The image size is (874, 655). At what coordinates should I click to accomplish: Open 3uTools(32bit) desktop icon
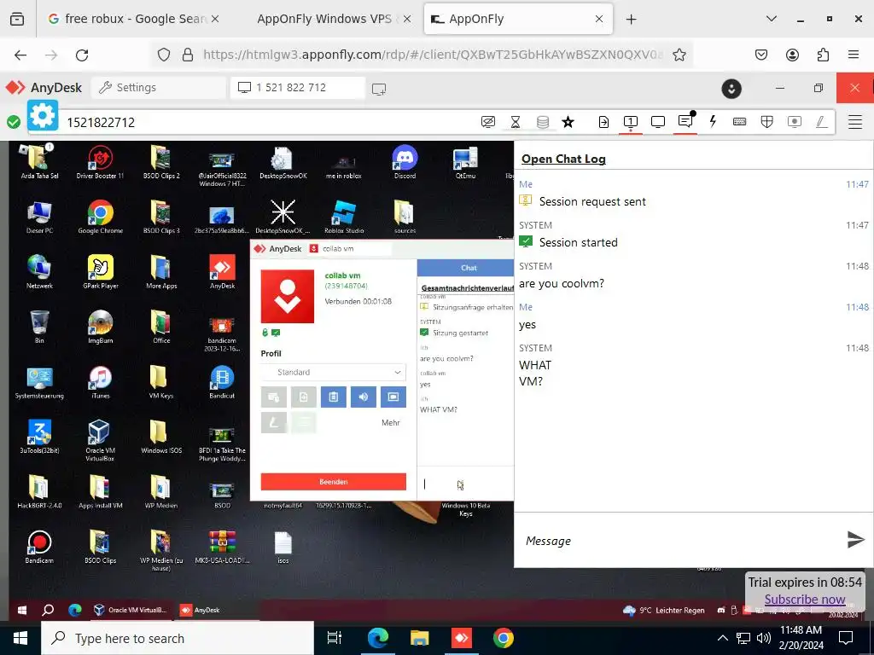click(x=39, y=437)
